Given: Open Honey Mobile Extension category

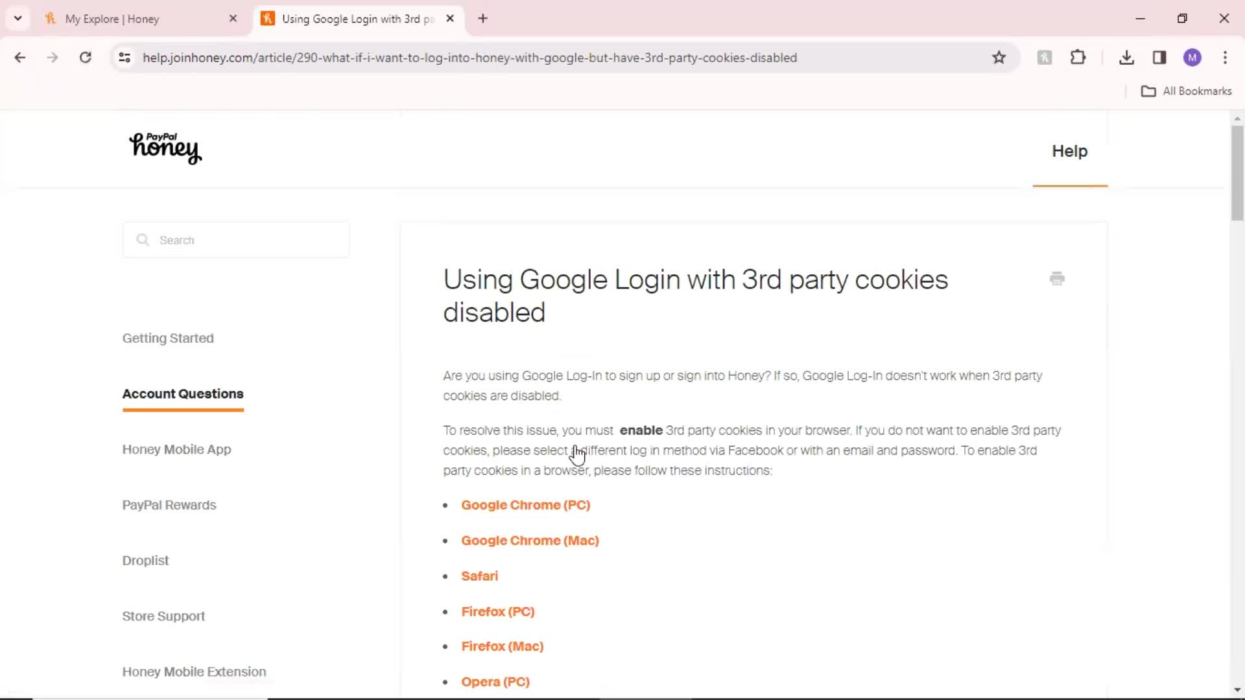Looking at the screenshot, I should pyautogui.click(x=194, y=672).
